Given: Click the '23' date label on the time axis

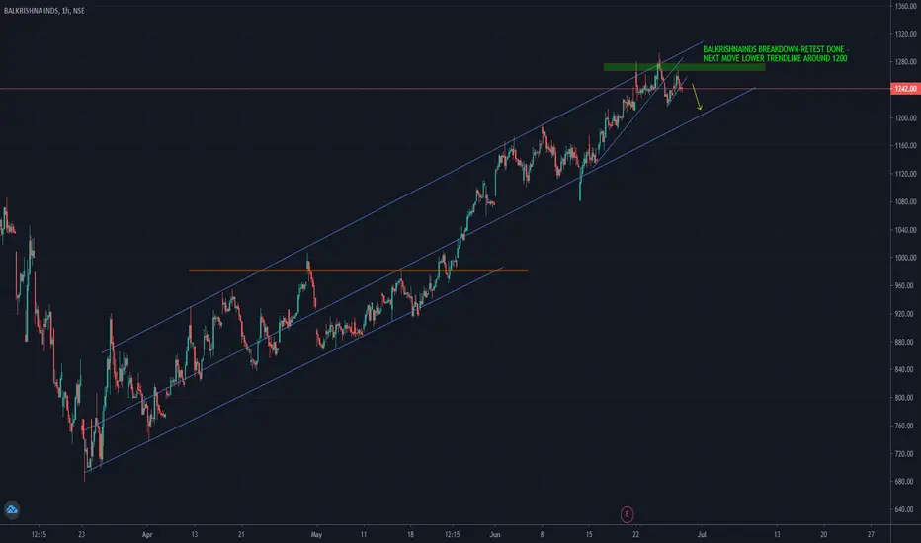Looking at the screenshot, I should [x=82, y=535].
